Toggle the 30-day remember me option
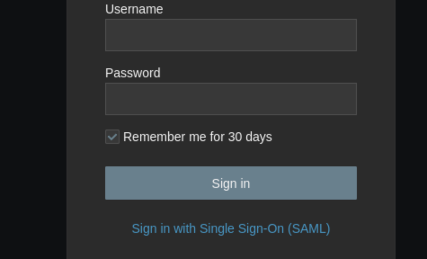 (x=112, y=137)
